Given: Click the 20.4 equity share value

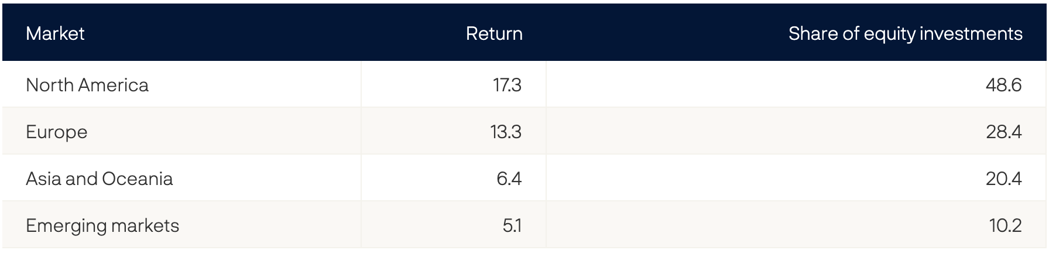Looking at the screenshot, I should (1003, 179).
